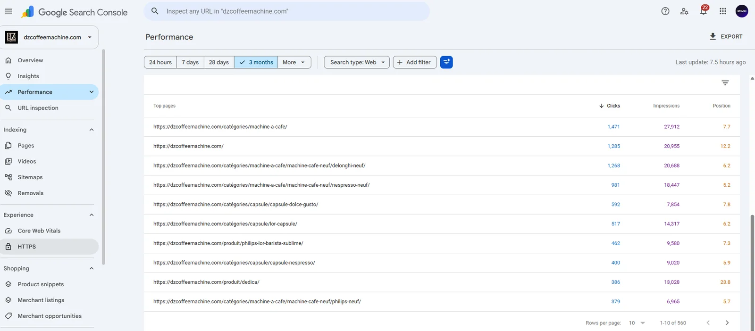Click the Insights lightbulb icon
The image size is (755, 331).
(8, 76)
